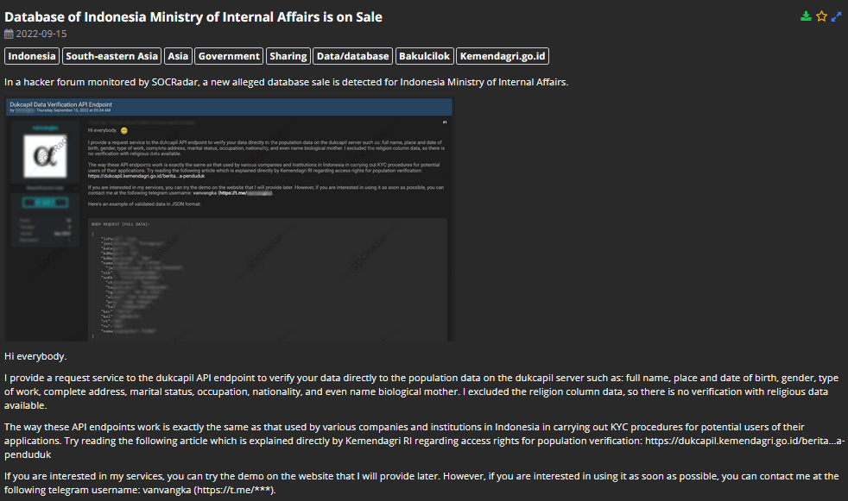This screenshot has height=501, width=848.
Task: Click the Asia tag
Action: coord(178,56)
